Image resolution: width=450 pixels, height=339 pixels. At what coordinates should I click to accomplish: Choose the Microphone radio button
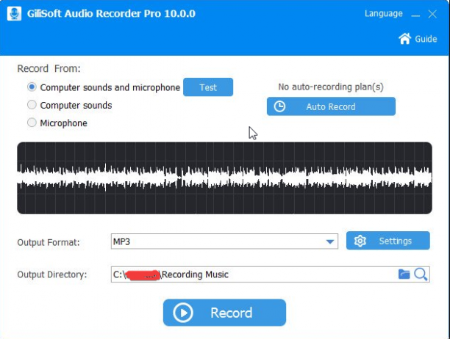point(32,123)
